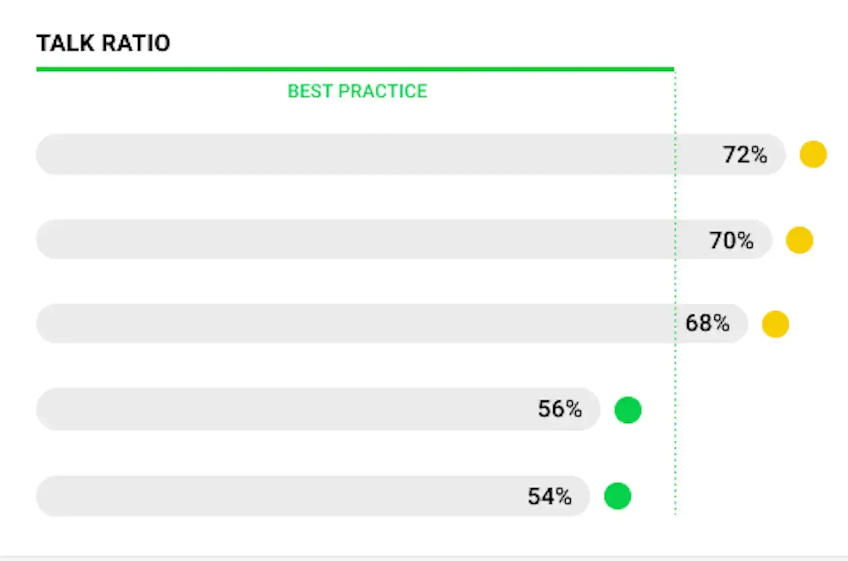
Task: Click the yellow indicator next to 70%
Action: click(800, 240)
